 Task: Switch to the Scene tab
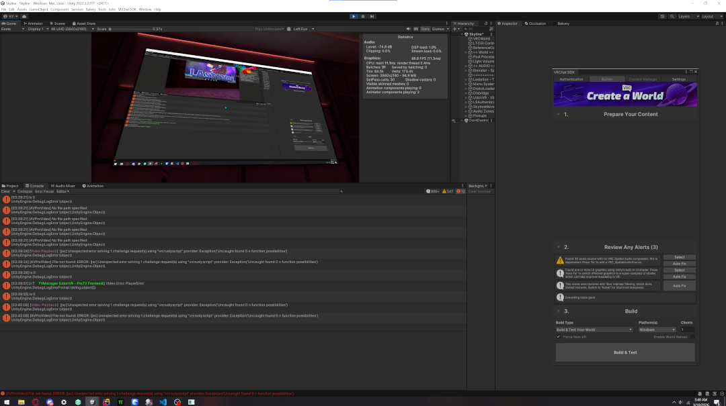[57, 23]
